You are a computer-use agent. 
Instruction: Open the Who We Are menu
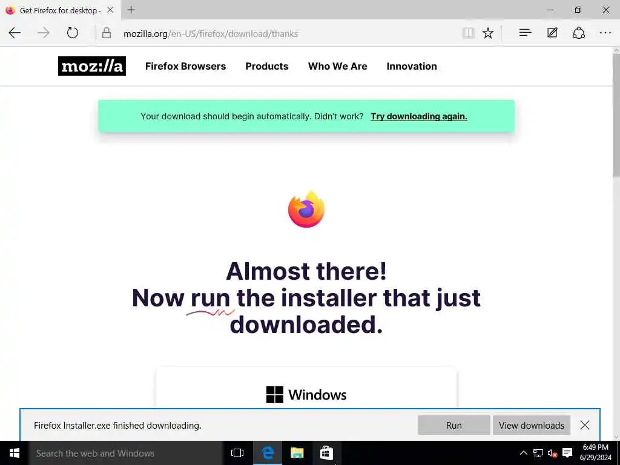tap(338, 66)
